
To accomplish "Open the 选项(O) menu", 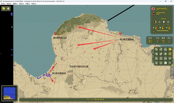I will (21, 4).
